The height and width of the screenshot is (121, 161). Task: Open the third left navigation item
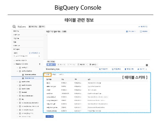(16, 38)
